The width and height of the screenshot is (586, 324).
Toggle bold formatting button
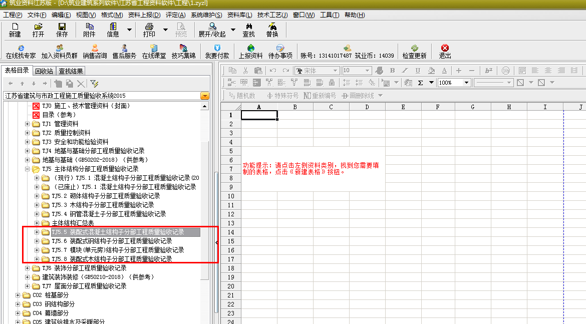click(392, 71)
